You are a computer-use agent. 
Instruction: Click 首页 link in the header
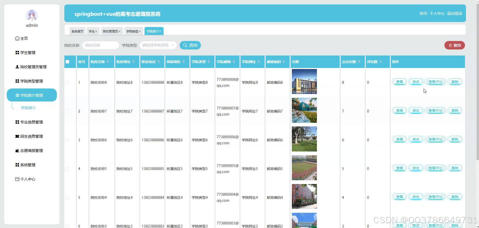click(423, 13)
